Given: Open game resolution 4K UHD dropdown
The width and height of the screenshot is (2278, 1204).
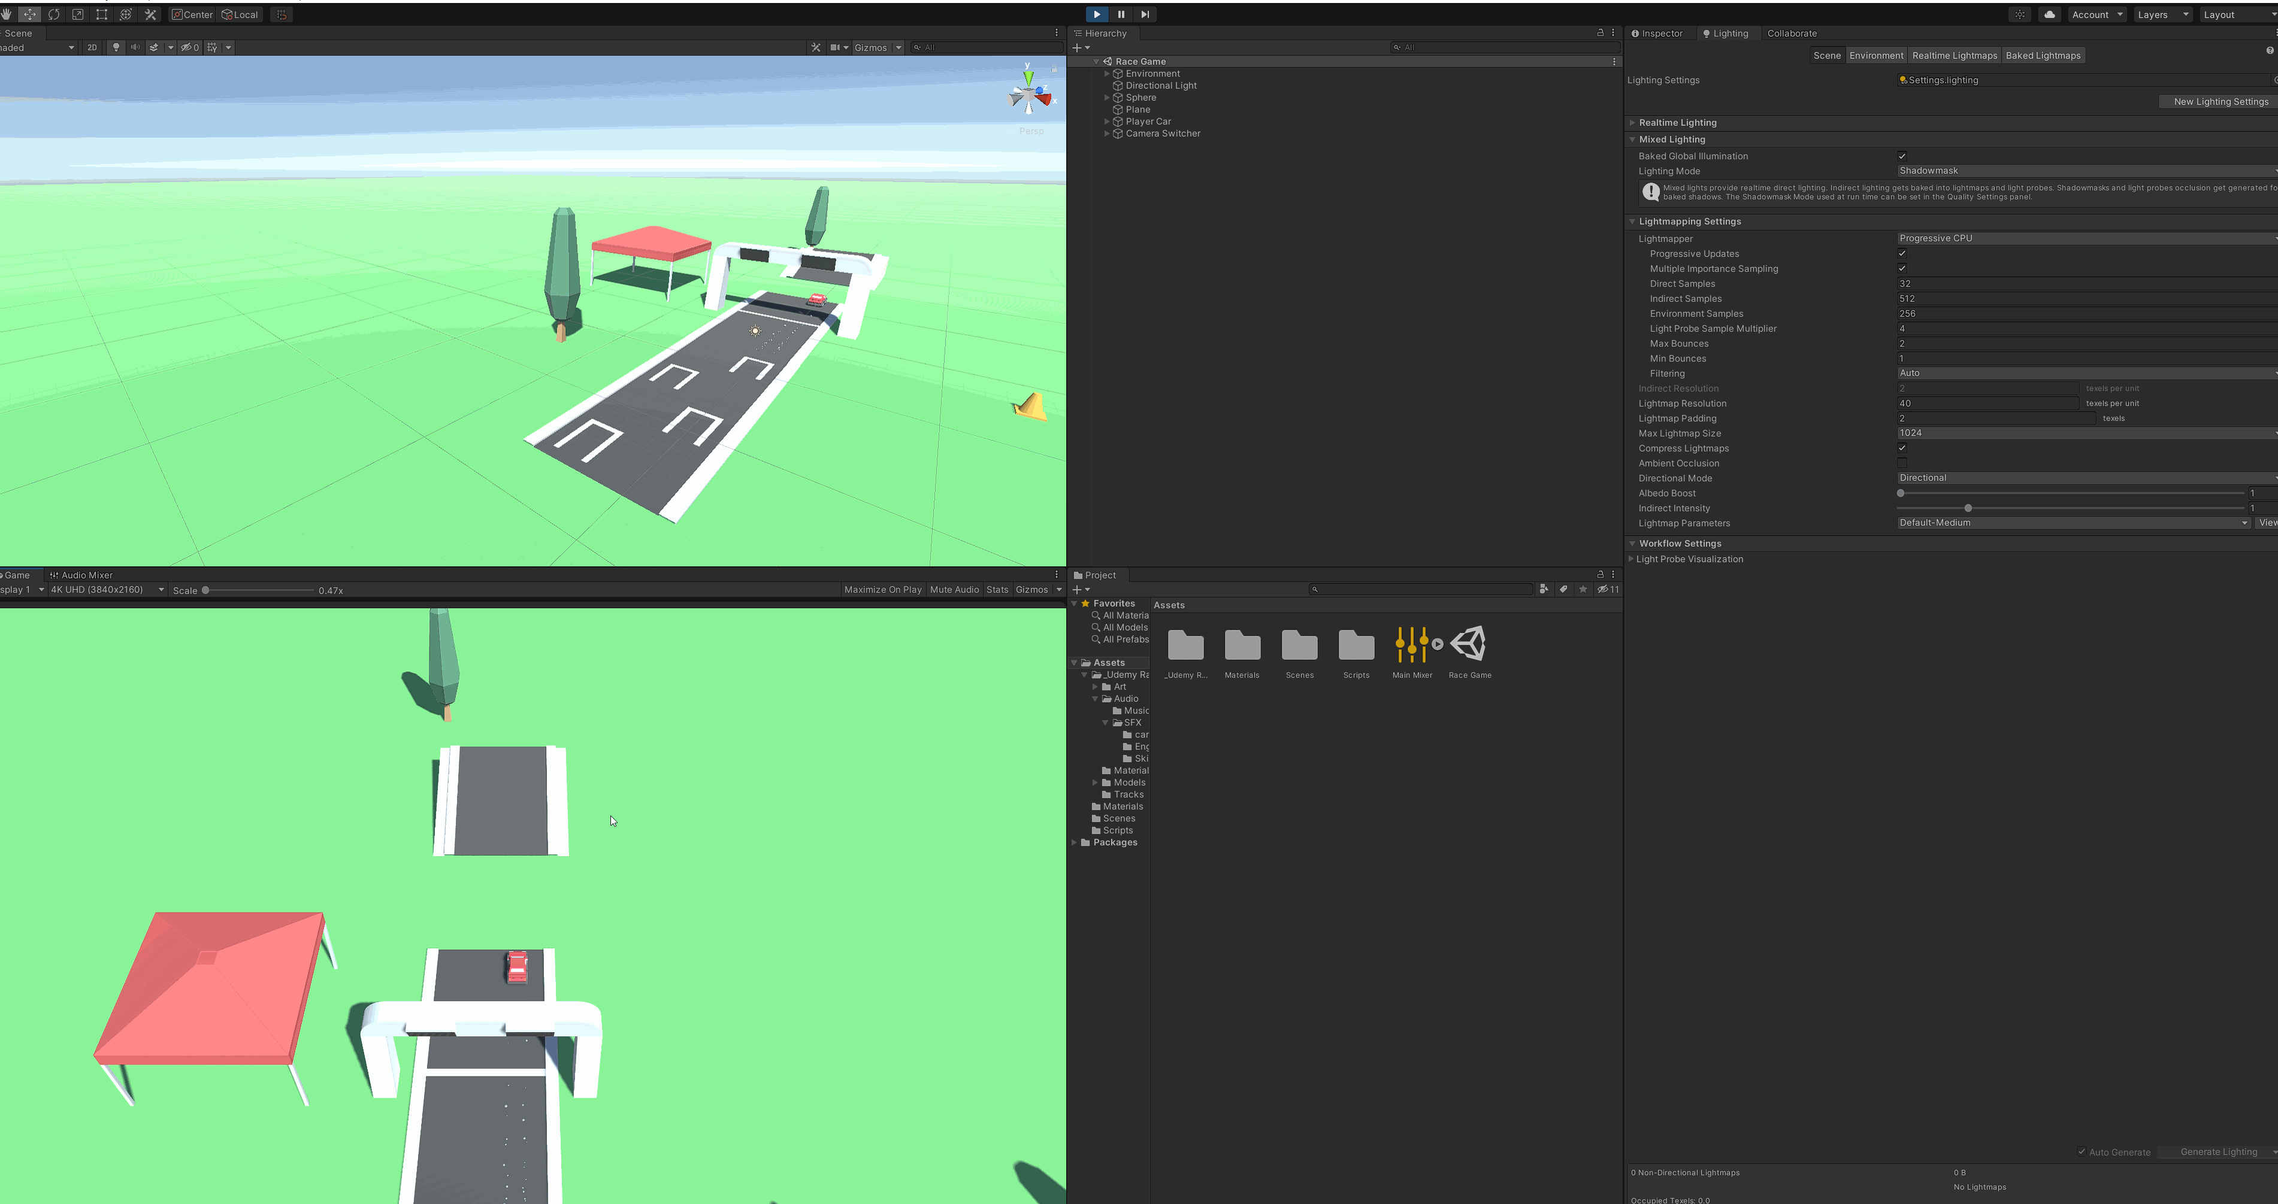Looking at the screenshot, I should click(x=107, y=590).
